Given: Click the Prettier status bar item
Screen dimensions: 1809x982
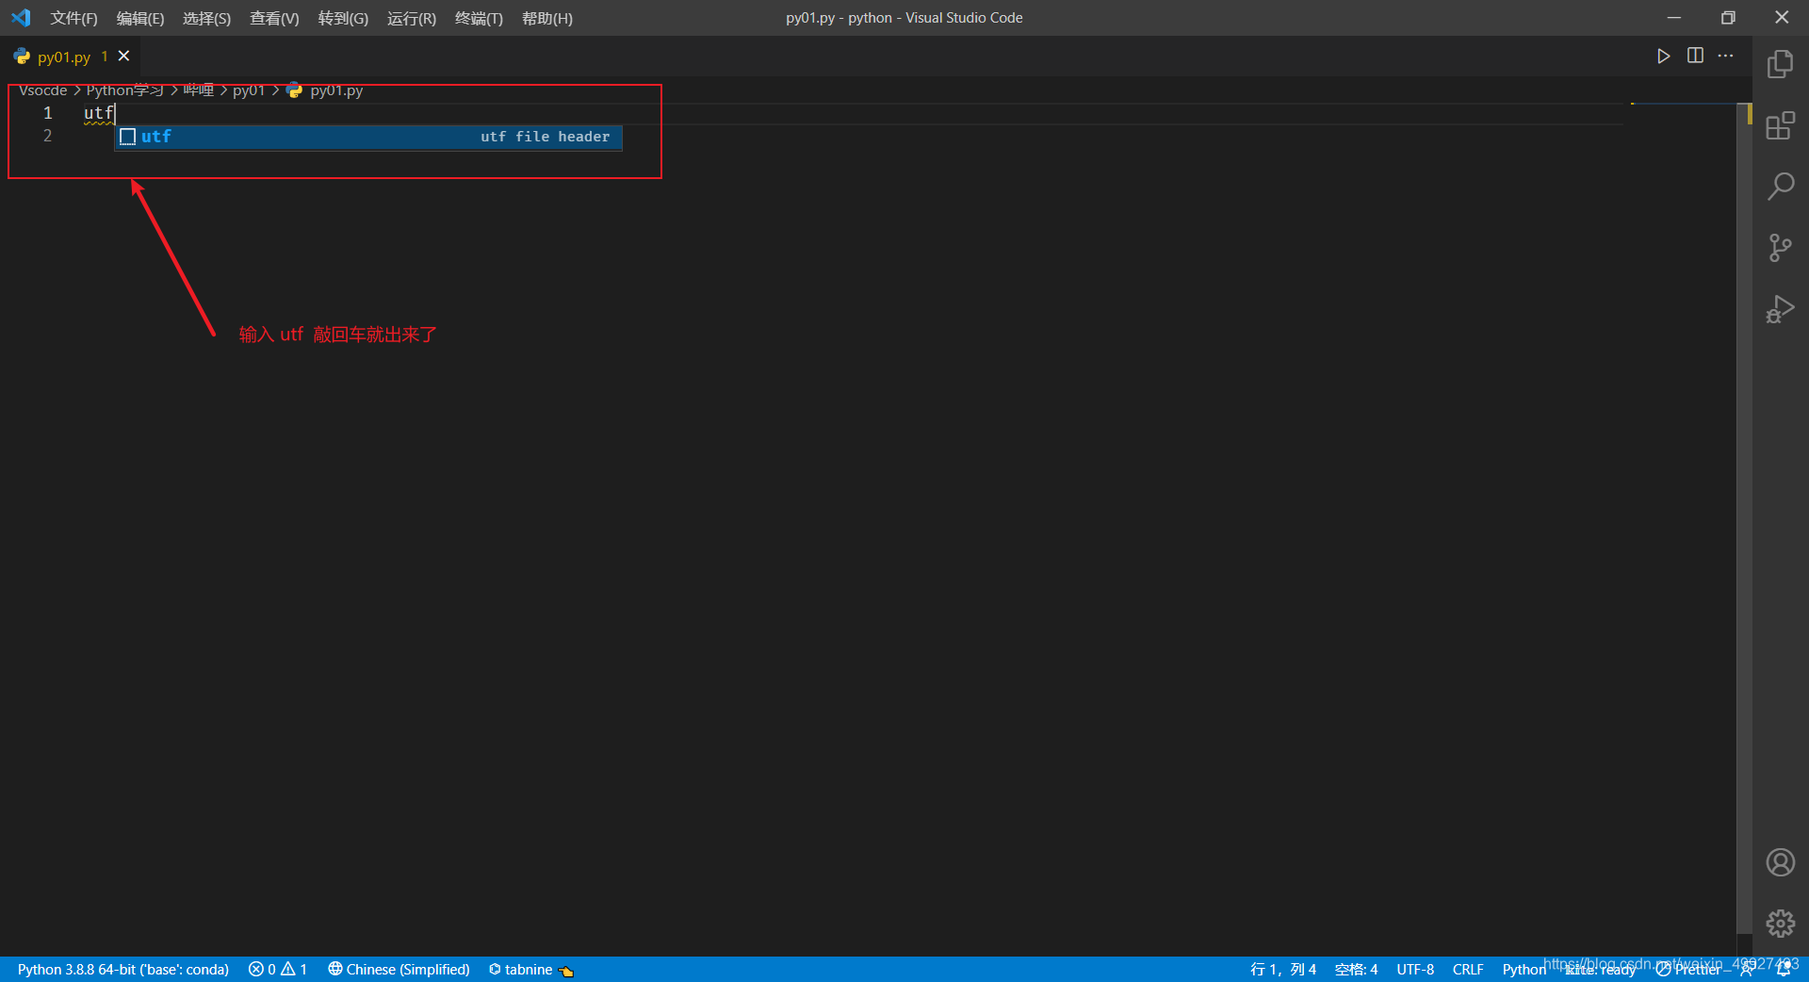Looking at the screenshot, I should point(1688,970).
